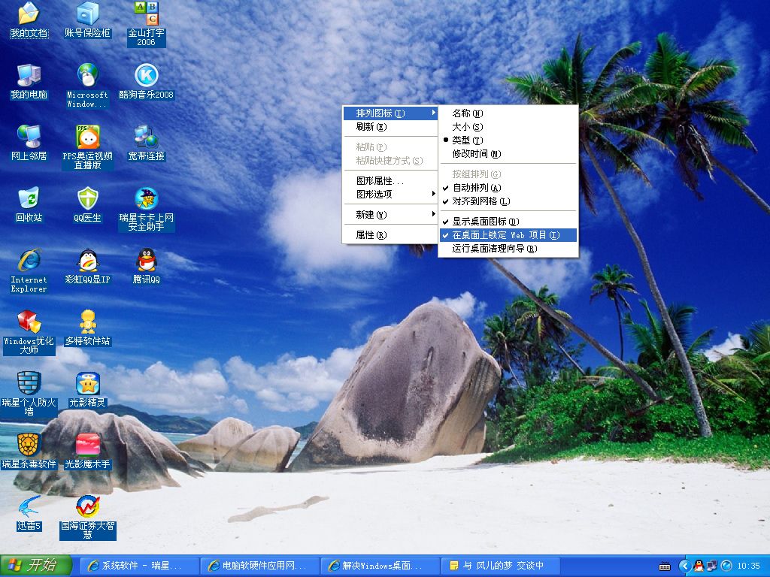Expand the 图形选项 submenu

(x=390, y=195)
